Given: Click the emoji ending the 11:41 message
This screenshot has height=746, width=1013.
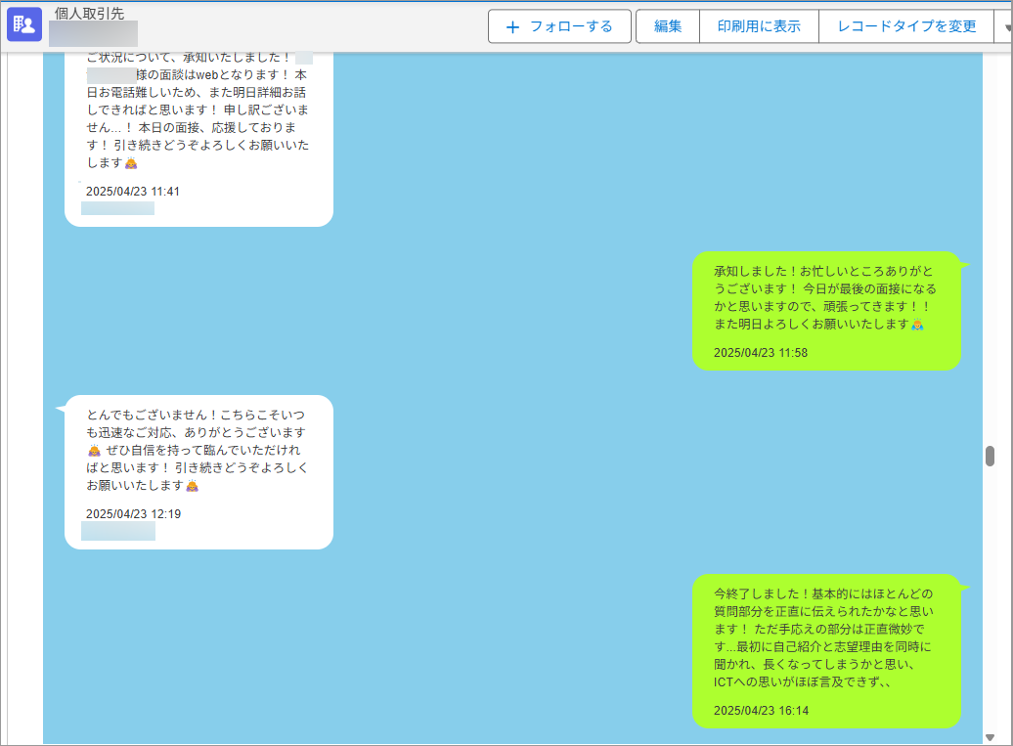Looking at the screenshot, I should point(131,163).
